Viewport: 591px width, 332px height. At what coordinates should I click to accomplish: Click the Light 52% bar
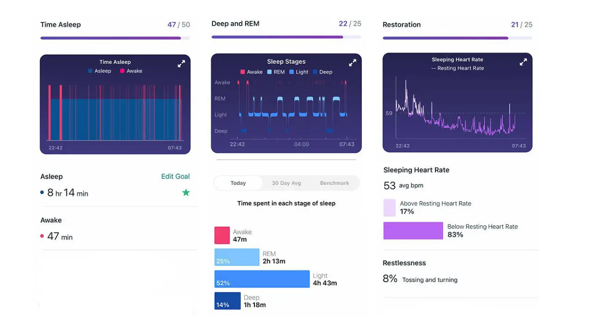click(262, 279)
